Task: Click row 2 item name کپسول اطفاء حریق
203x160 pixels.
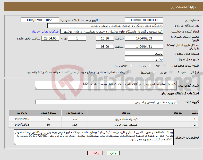Action: [126, 125]
